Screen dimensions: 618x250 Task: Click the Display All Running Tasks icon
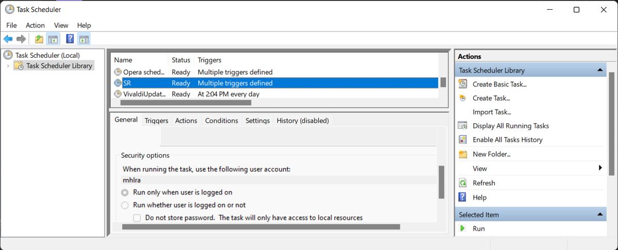point(463,126)
